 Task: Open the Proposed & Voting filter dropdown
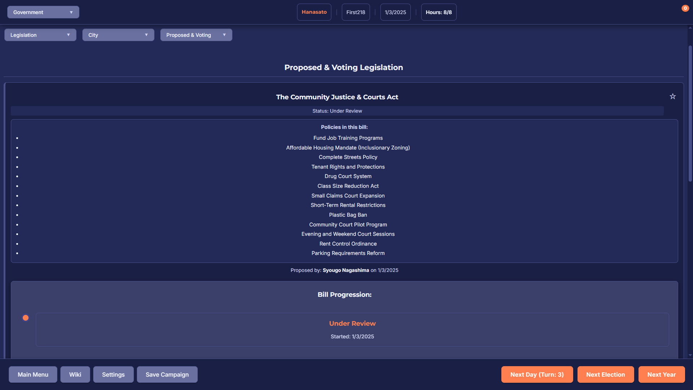click(x=196, y=35)
